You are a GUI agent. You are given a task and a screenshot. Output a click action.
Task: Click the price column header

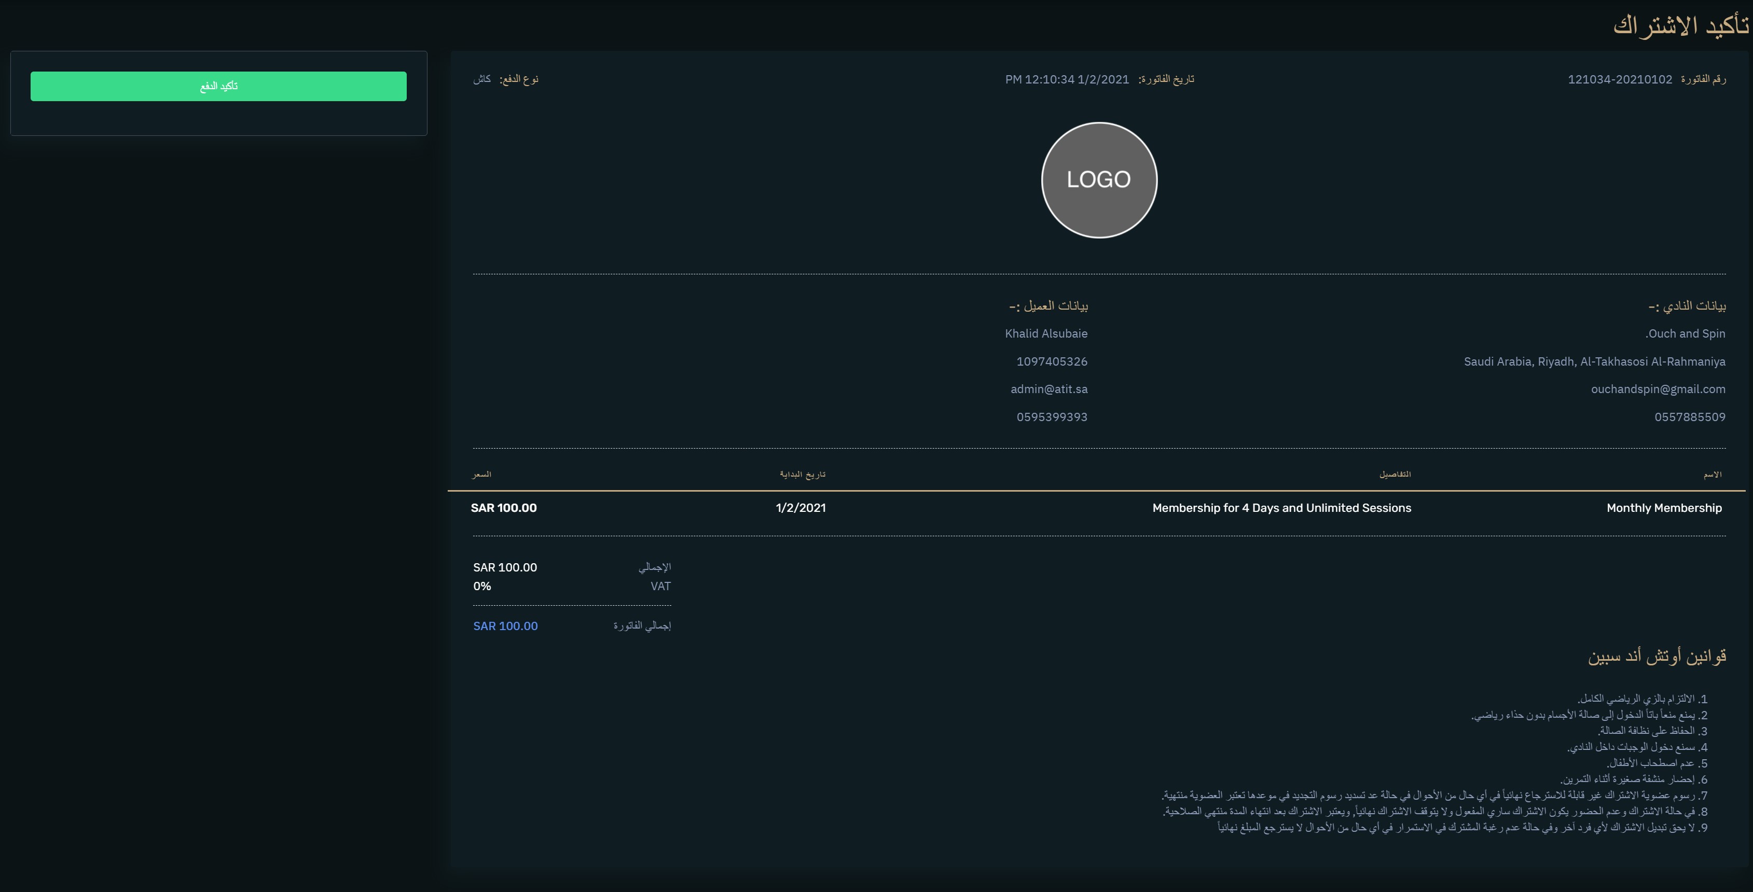(x=481, y=474)
